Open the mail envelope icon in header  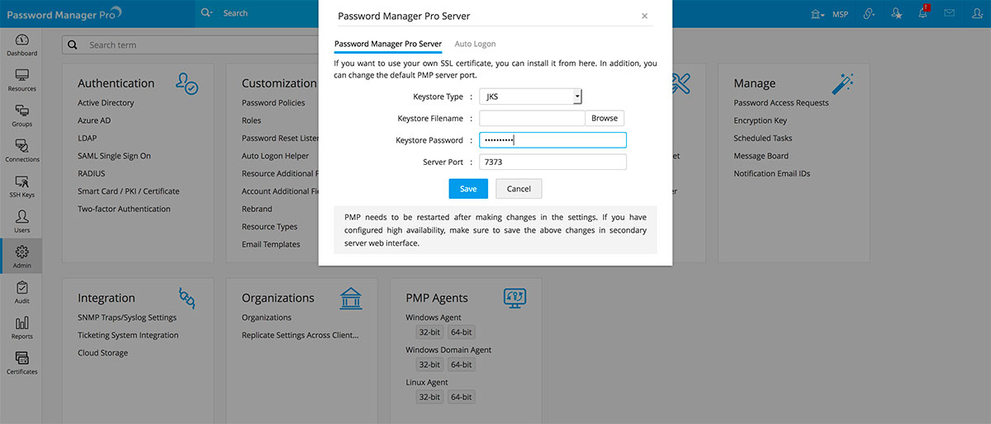point(950,13)
